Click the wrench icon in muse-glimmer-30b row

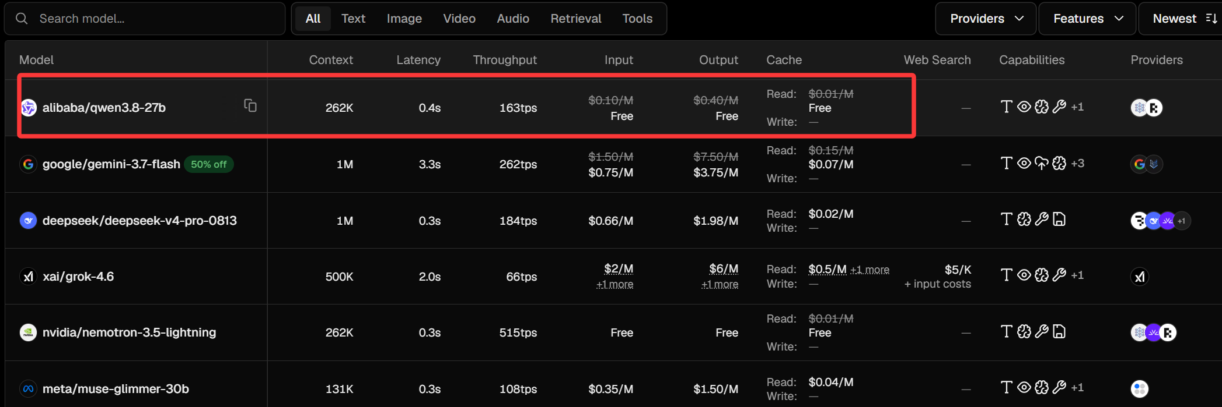(x=1059, y=387)
